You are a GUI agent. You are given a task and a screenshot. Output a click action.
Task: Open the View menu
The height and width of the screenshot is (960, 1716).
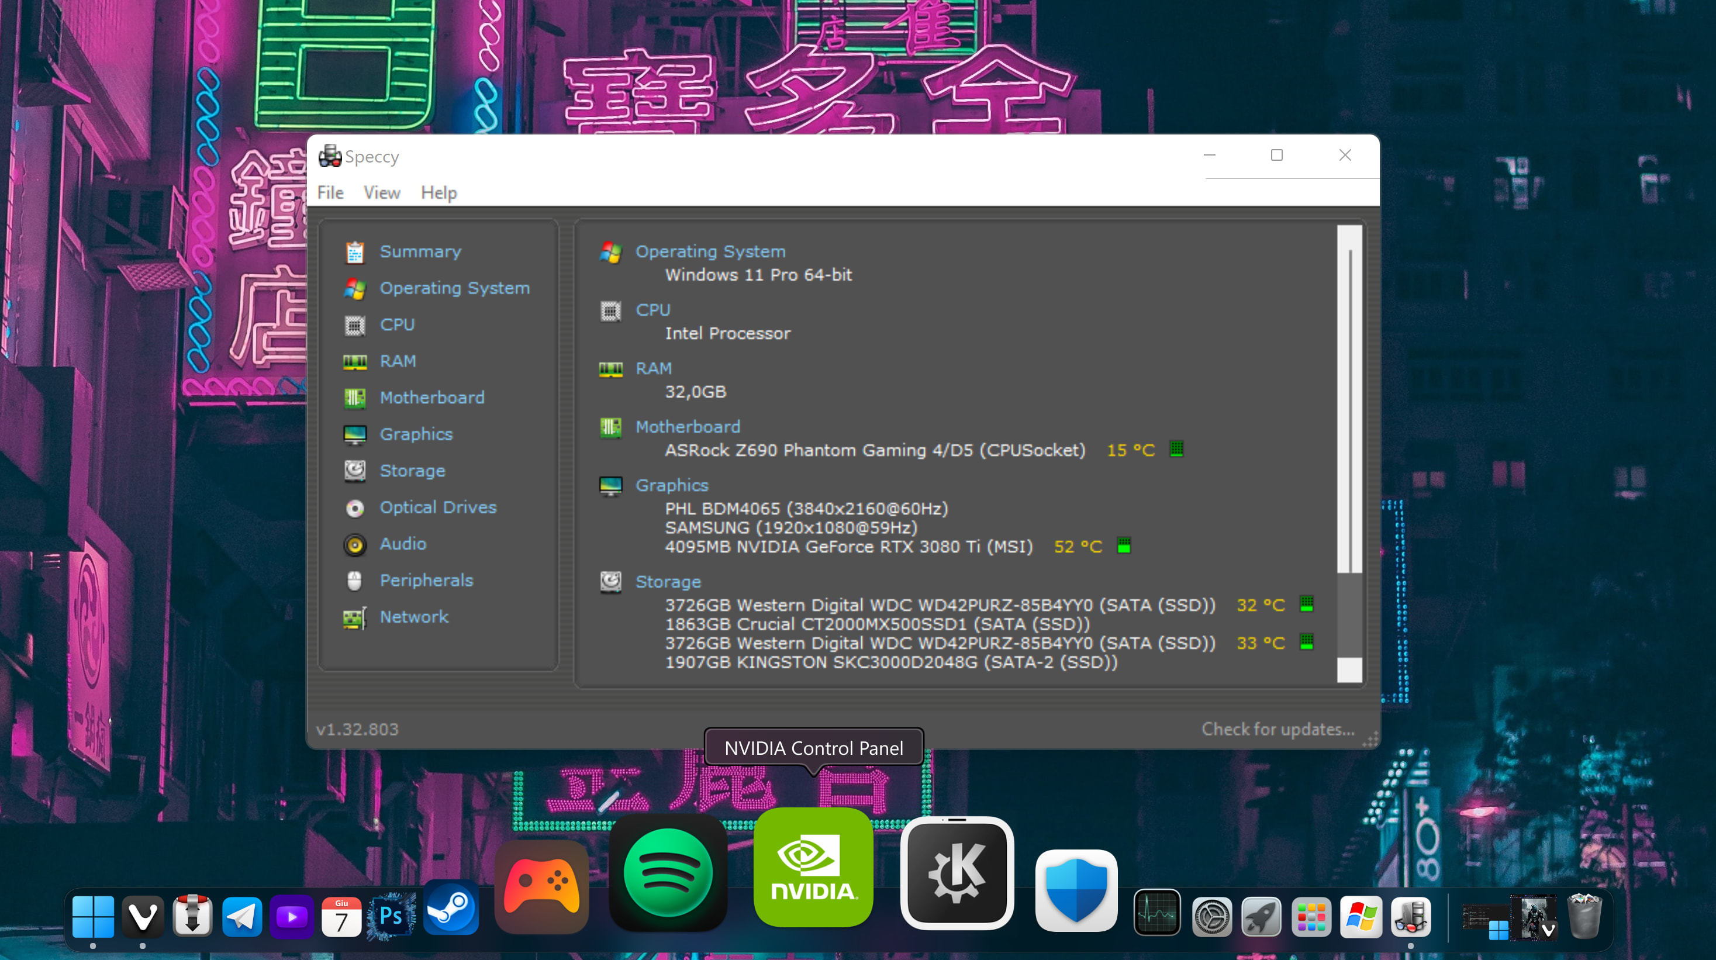click(x=382, y=193)
